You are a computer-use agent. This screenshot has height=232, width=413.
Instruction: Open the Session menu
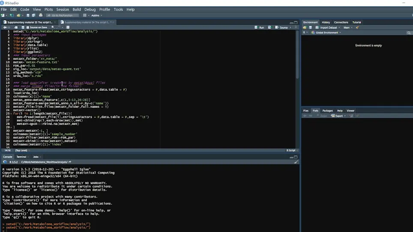63,9
